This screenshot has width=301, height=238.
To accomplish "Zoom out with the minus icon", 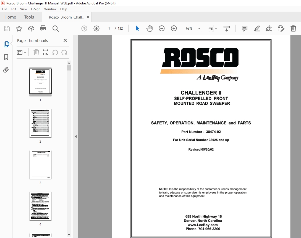I will (x=162, y=28).
